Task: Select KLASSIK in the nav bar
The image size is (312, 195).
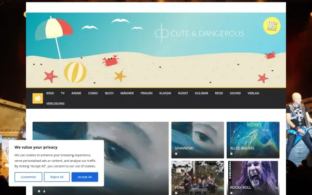Action: click(165, 93)
